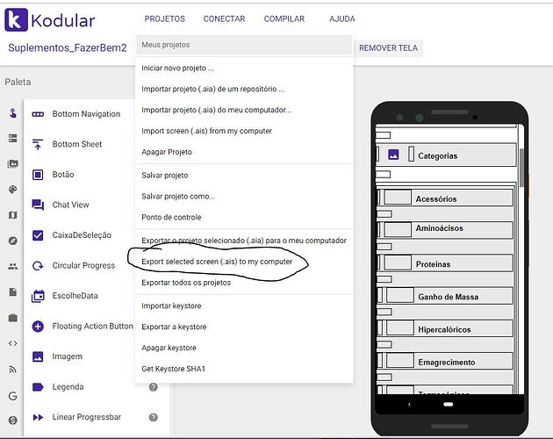Open the CONECTAR menu
This screenshot has height=439, width=553.
(x=225, y=18)
